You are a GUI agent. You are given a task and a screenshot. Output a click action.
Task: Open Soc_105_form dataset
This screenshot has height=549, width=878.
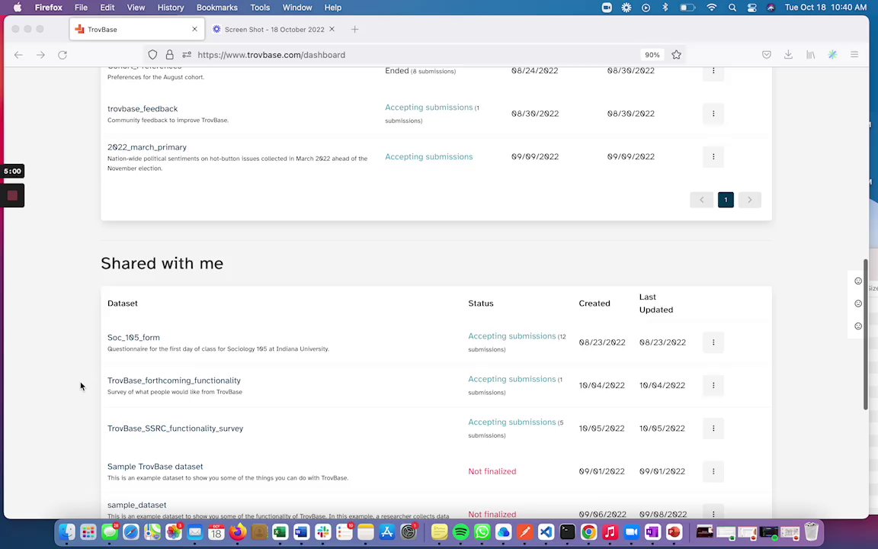133,337
